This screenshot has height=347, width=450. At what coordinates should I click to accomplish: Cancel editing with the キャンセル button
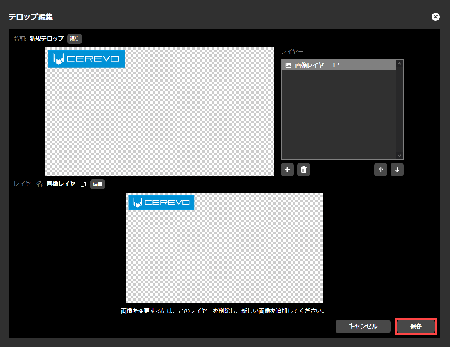363,326
